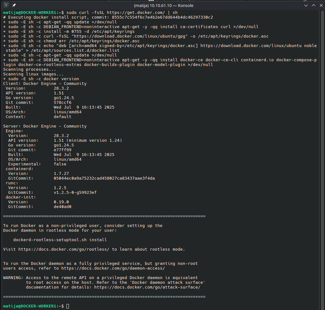Click top prompt matija@DOCKER-WORKER1
325x310 pixels.
coord(30,13)
